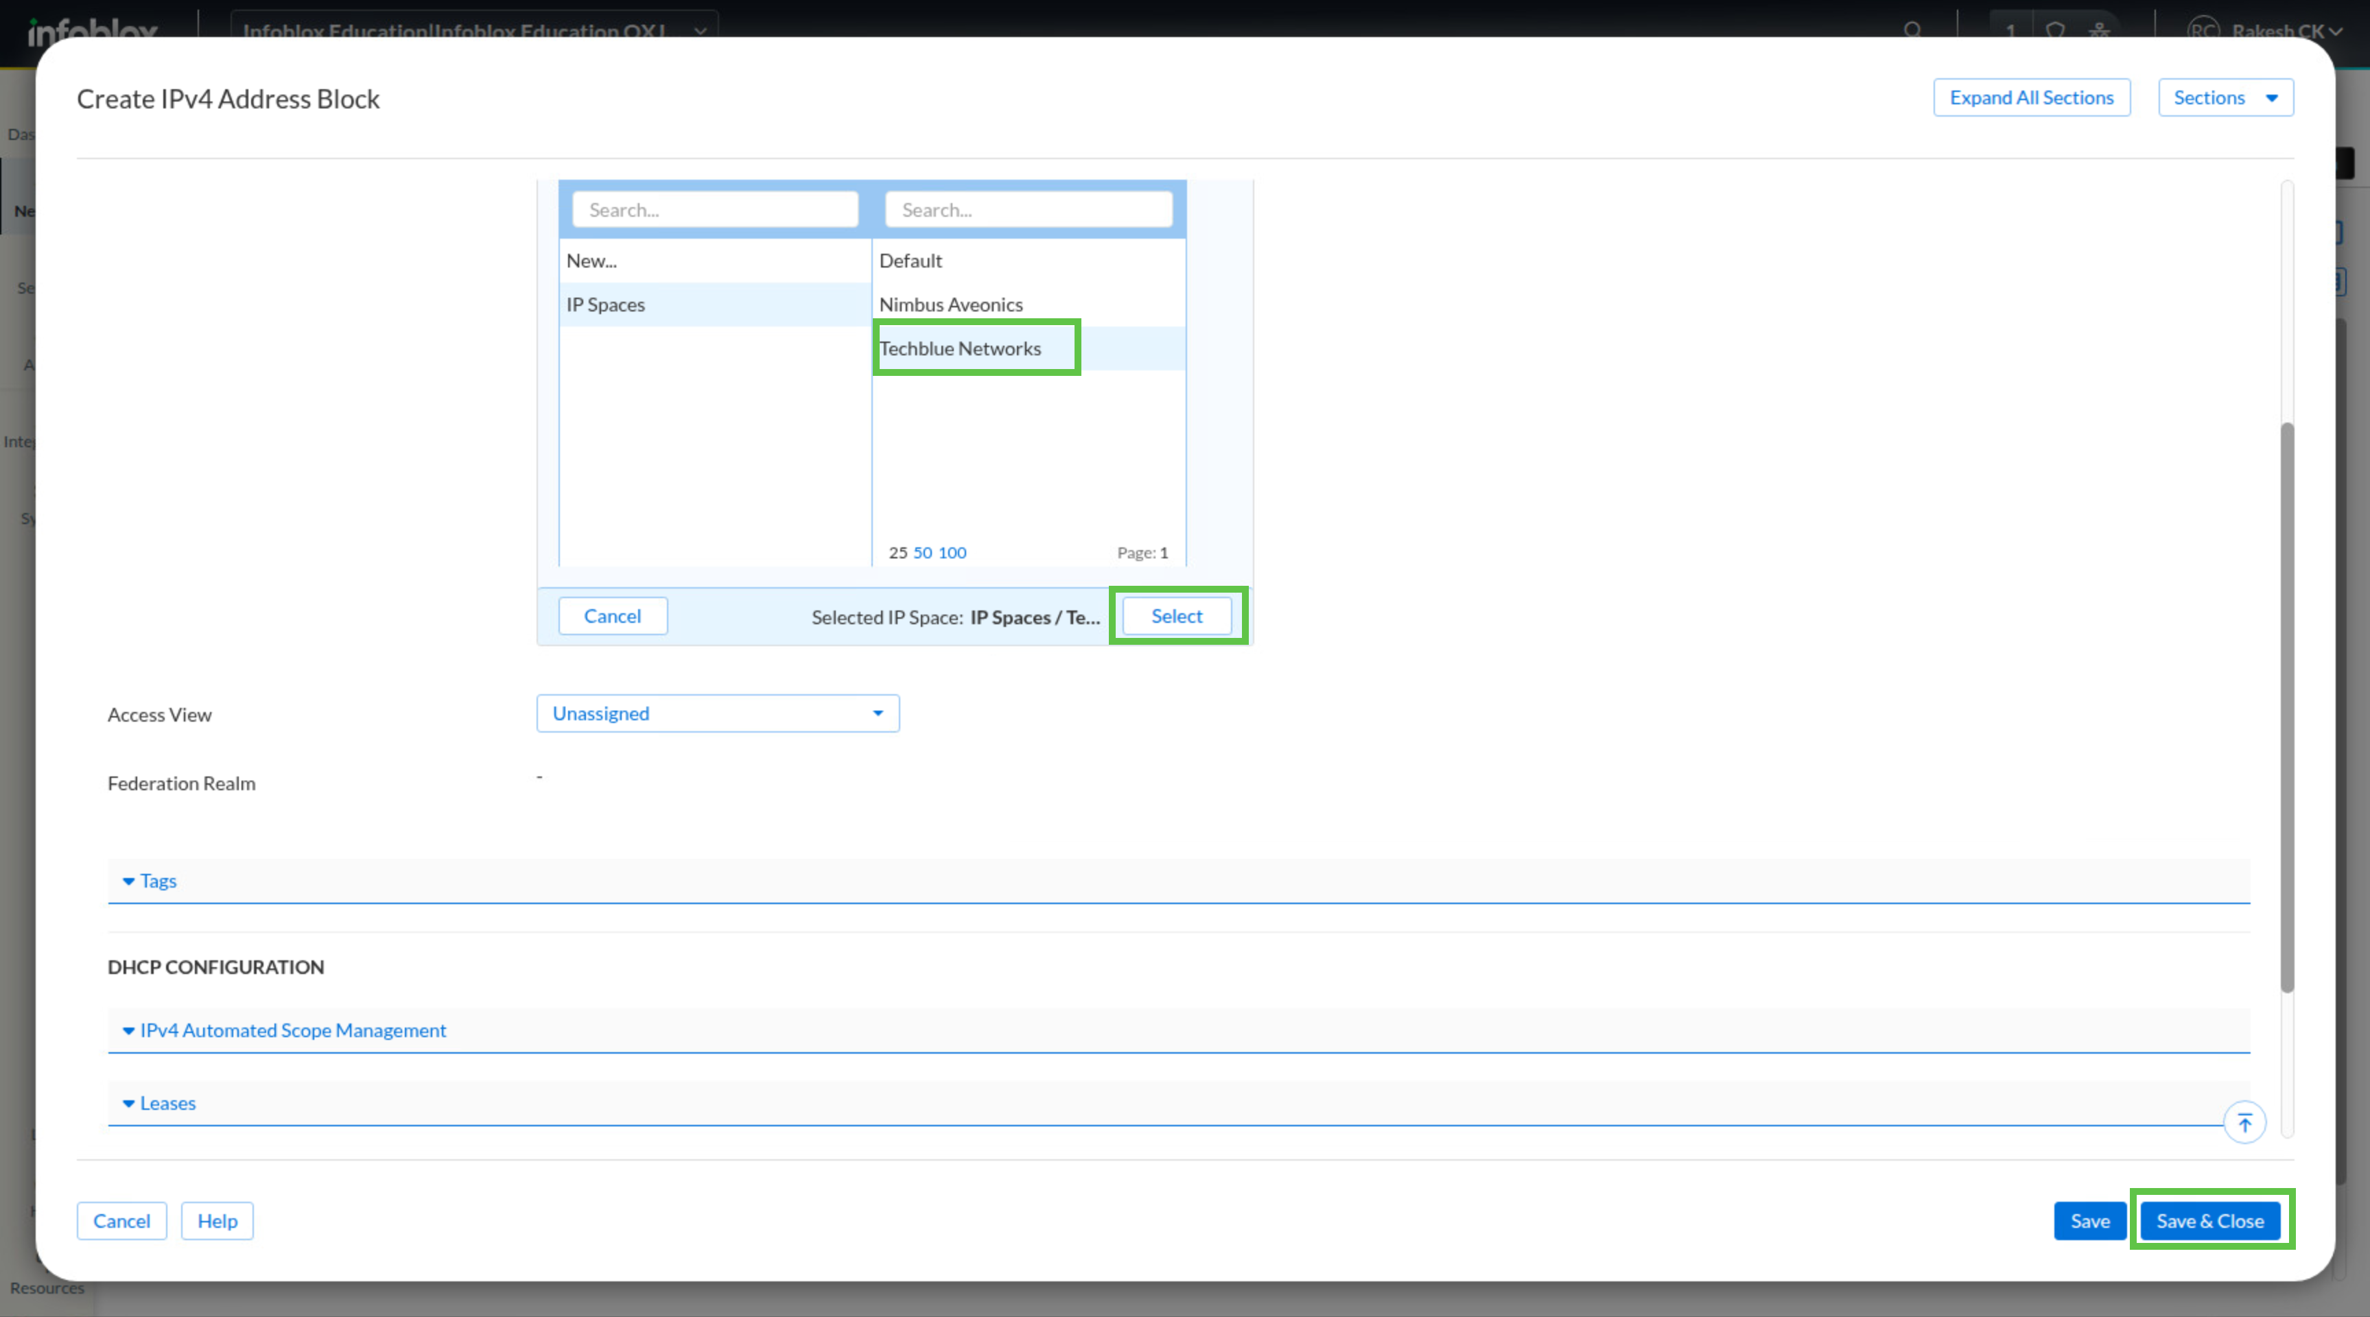The width and height of the screenshot is (2370, 1317).
Task: Choose the Techblue Networks IP space
Action: tap(1029, 348)
